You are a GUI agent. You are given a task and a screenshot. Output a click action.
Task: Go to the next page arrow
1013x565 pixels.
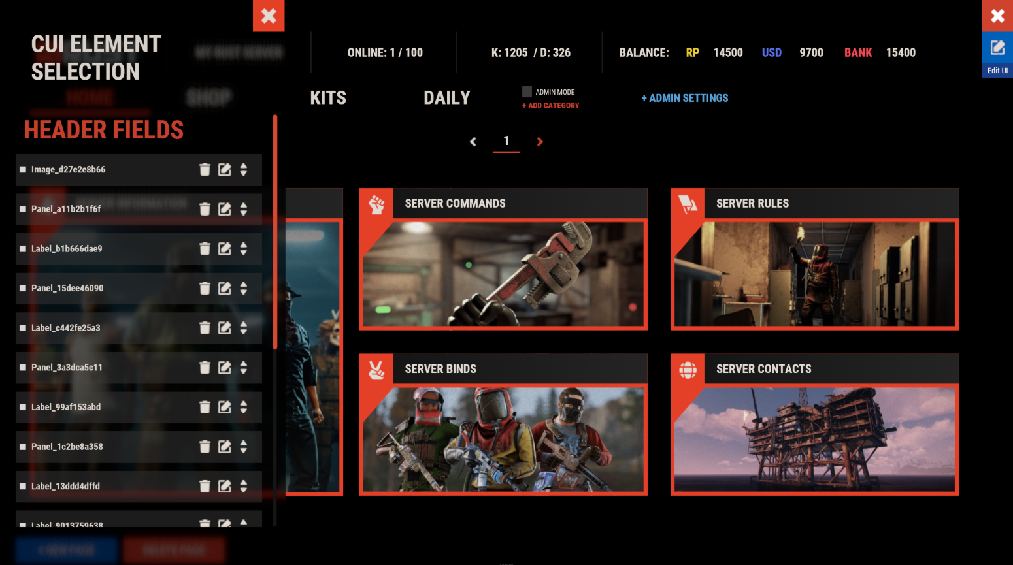click(x=540, y=142)
